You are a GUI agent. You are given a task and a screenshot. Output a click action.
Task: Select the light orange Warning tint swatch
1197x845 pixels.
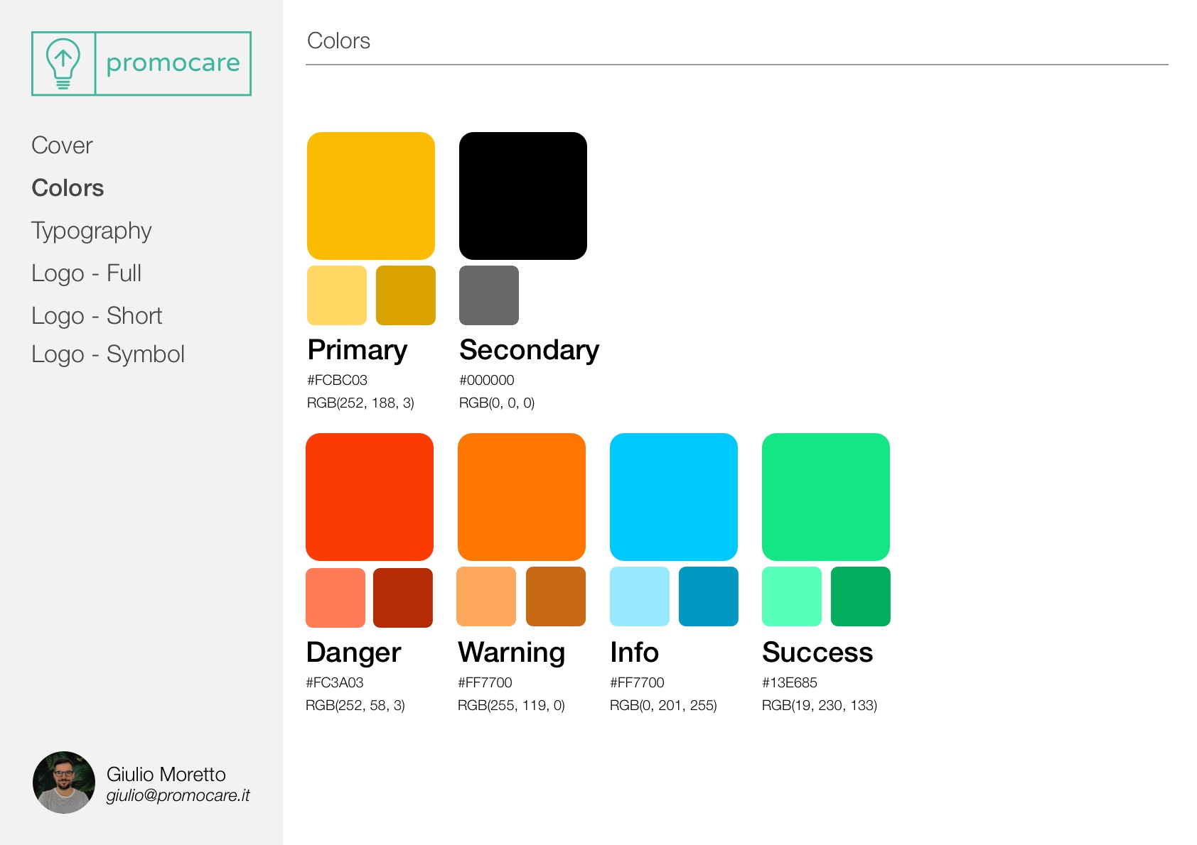(486, 596)
